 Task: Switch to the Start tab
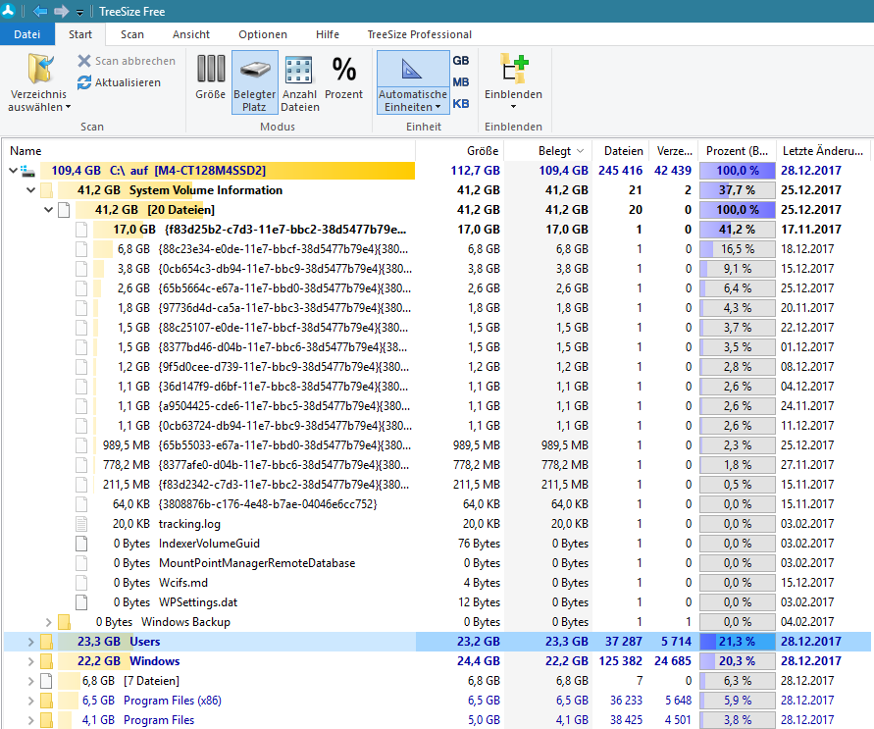click(80, 34)
